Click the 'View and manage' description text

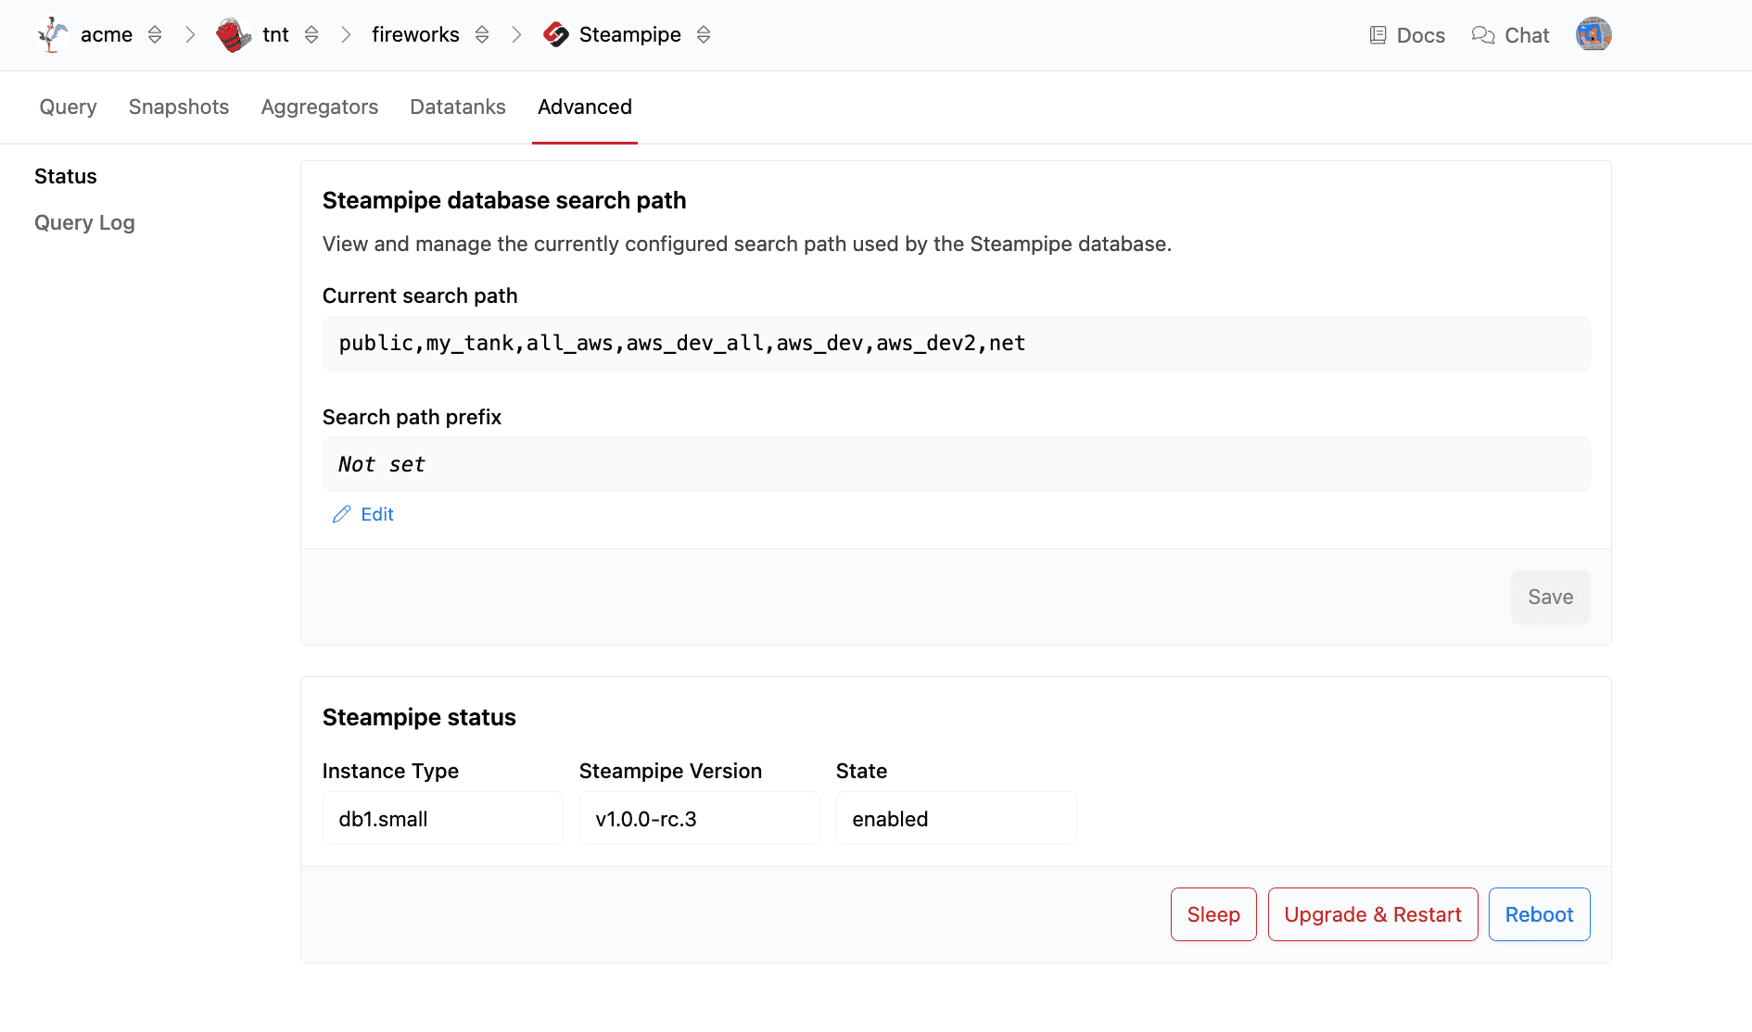(x=747, y=244)
